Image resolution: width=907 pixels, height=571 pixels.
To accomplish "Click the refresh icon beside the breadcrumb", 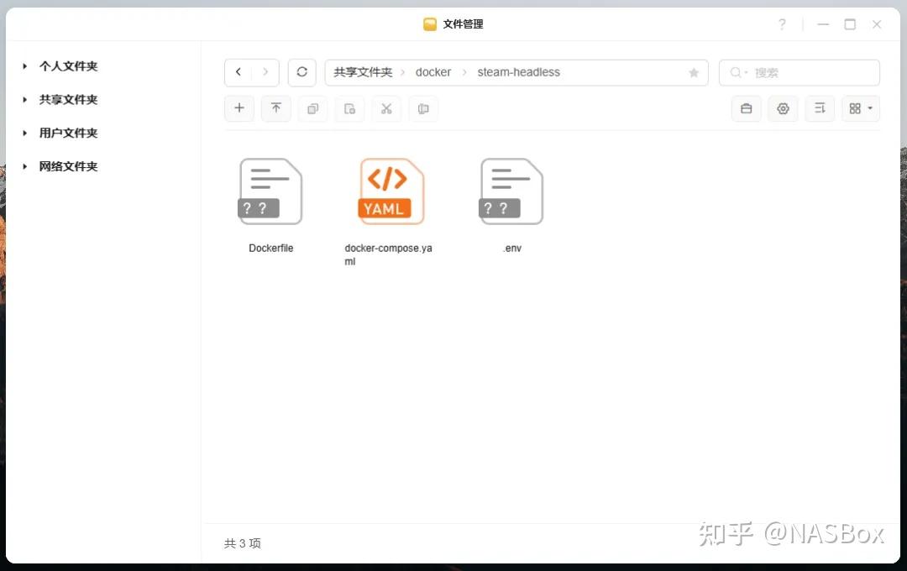I will [301, 72].
